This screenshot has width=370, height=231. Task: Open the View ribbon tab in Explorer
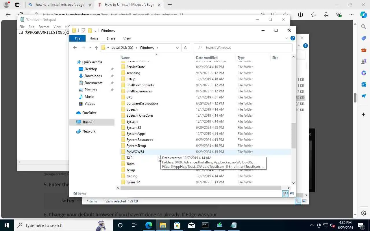click(127, 38)
